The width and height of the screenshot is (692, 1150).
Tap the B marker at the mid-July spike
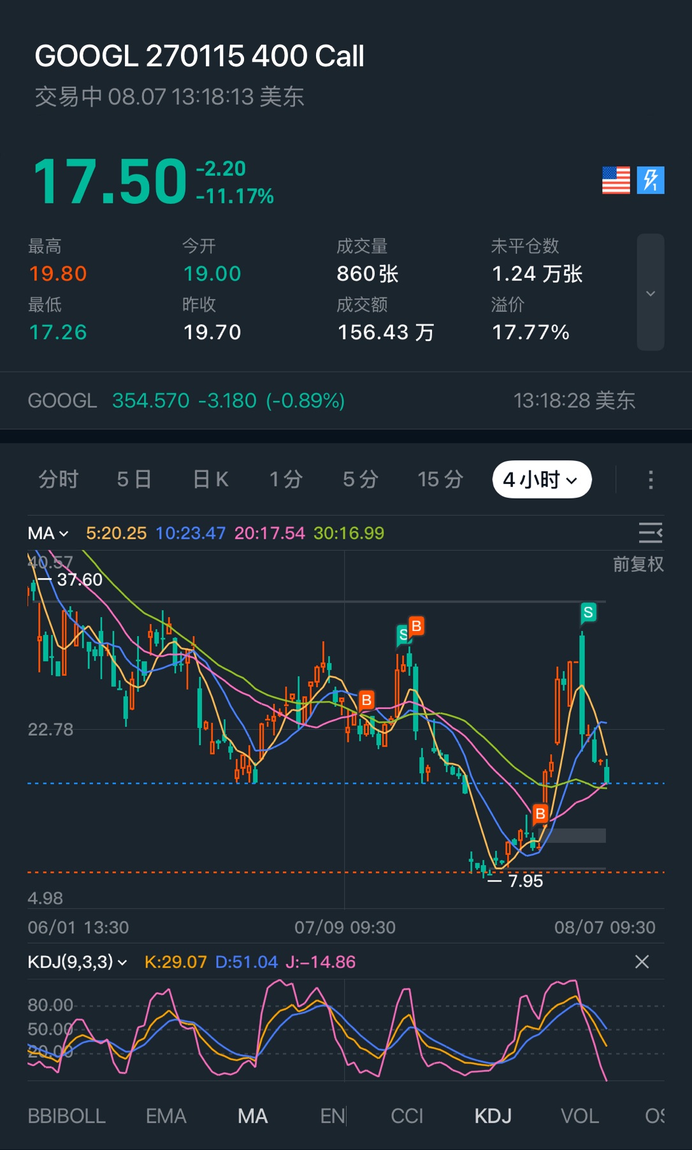tap(416, 627)
